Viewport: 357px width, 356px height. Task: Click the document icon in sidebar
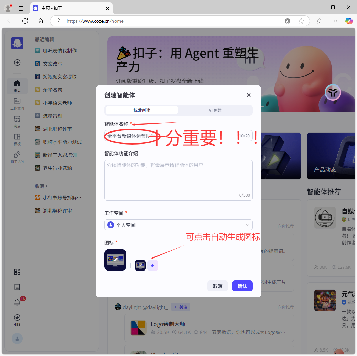click(17, 287)
